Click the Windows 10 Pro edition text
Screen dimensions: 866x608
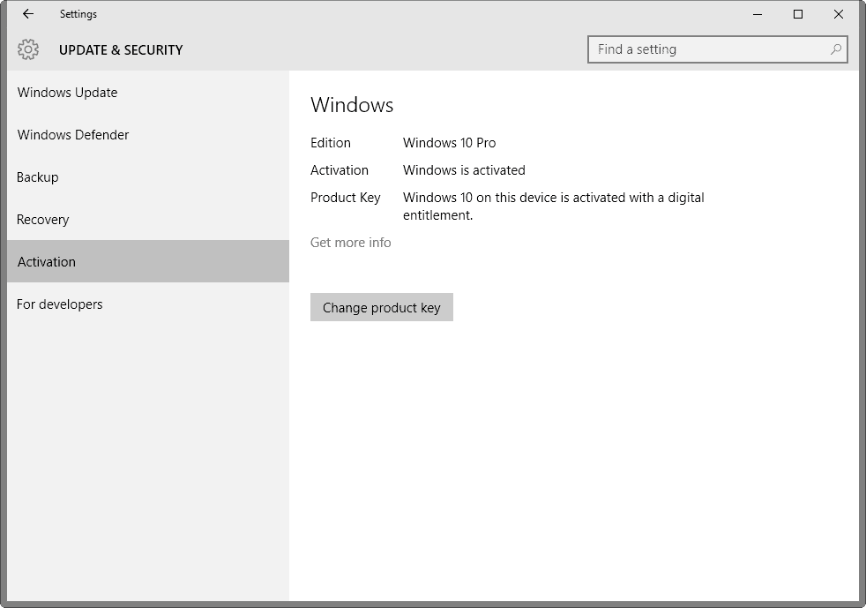coord(450,143)
